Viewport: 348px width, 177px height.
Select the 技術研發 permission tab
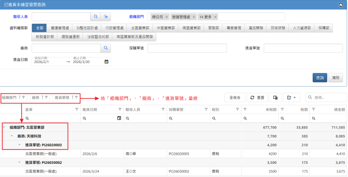click(x=278, y=28)
